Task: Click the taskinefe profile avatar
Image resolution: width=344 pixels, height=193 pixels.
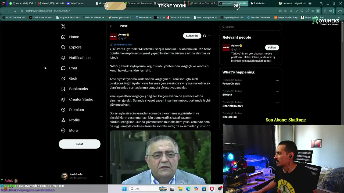Action: [x=64, y=176]
